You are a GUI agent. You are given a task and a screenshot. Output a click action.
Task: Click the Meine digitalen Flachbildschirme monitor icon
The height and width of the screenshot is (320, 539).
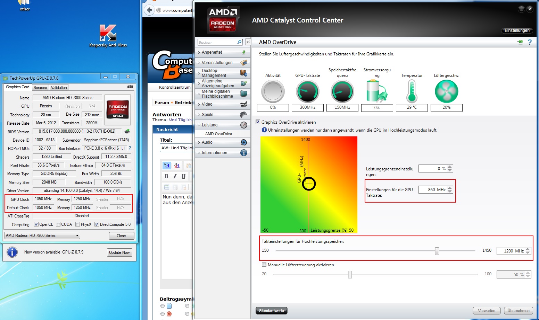click(244, 94)
